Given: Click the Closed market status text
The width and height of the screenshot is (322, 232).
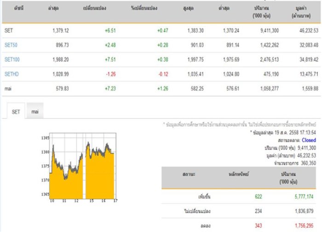Looking at the screenshot, I should (309, 140).
